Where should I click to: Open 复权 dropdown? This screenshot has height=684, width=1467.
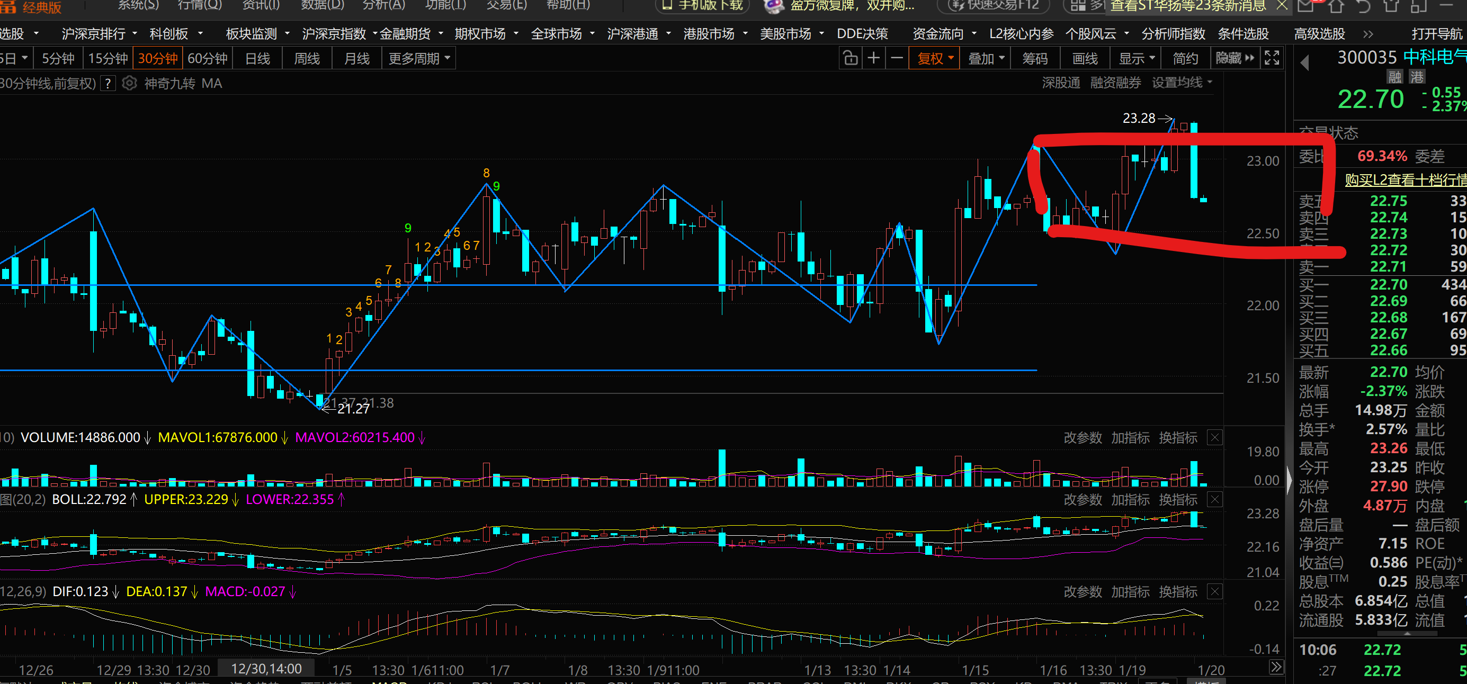(935, 59)
